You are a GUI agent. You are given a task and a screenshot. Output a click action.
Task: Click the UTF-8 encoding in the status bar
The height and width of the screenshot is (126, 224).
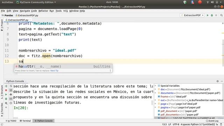[x=176, y=125]
